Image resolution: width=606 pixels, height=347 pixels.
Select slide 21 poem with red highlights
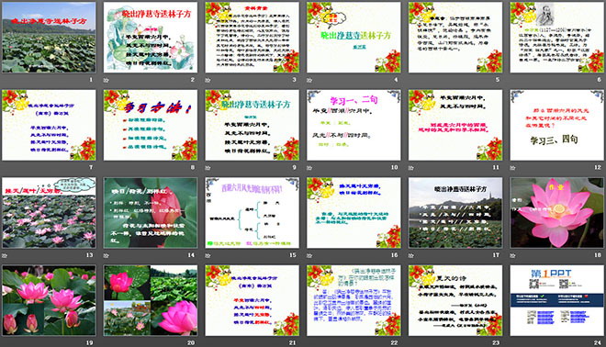point(252,300)
